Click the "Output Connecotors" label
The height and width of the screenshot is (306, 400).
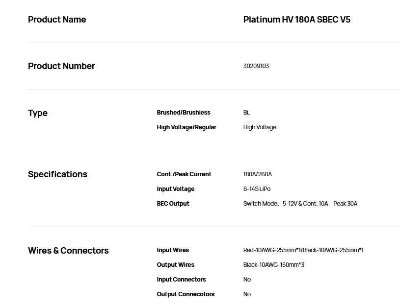pyautogui.click(x=186, y=294)
